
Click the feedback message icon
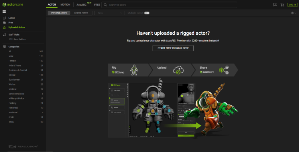pos(275,4)
